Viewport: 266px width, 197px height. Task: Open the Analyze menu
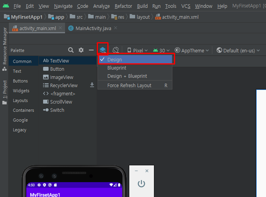pos(101,6)
